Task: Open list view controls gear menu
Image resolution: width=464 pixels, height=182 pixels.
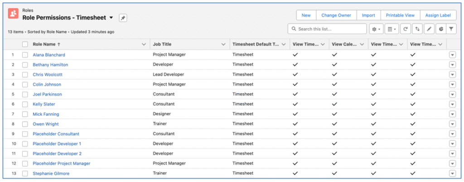Action: coord(377,29)
